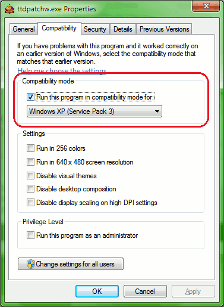Switch to the General tab

(x=24, y=29)
